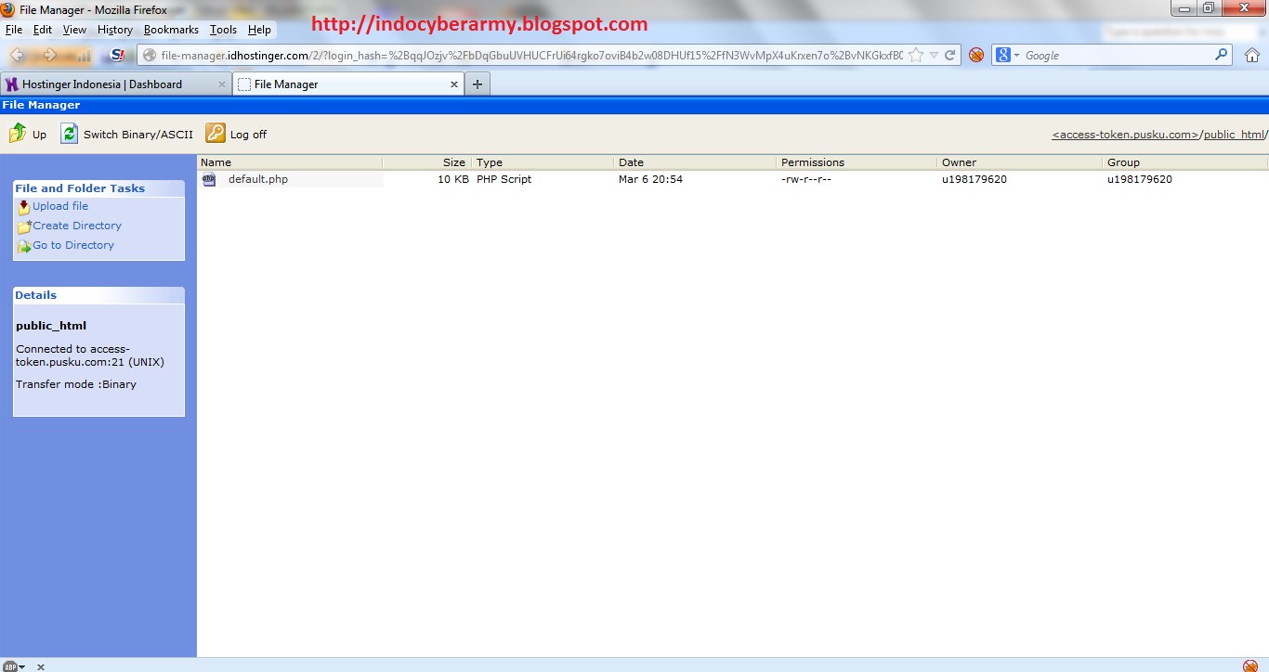Open the browser Home icon
This screenshot has height=672, width=1269.
1251,56
